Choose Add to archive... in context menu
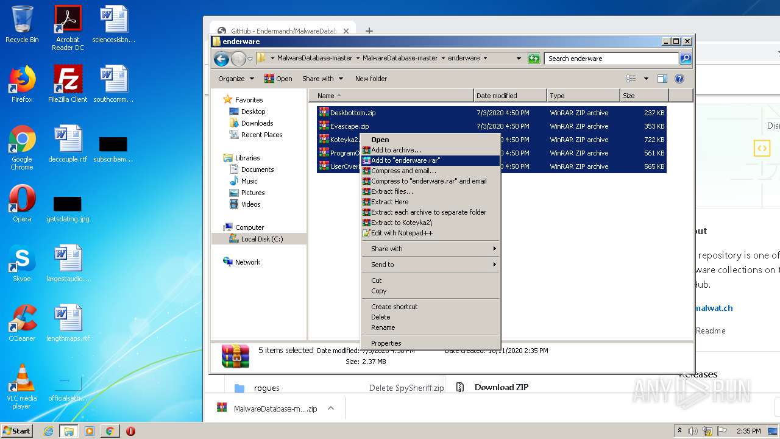 (430, 150)
